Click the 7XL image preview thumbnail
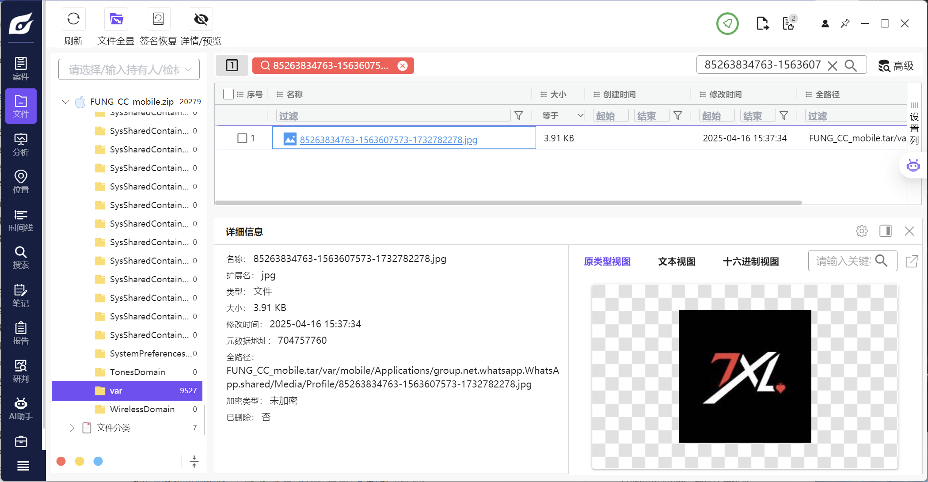The height and width of the screenshot is (482, 928). pyautogui.click(x=745, y=376)
